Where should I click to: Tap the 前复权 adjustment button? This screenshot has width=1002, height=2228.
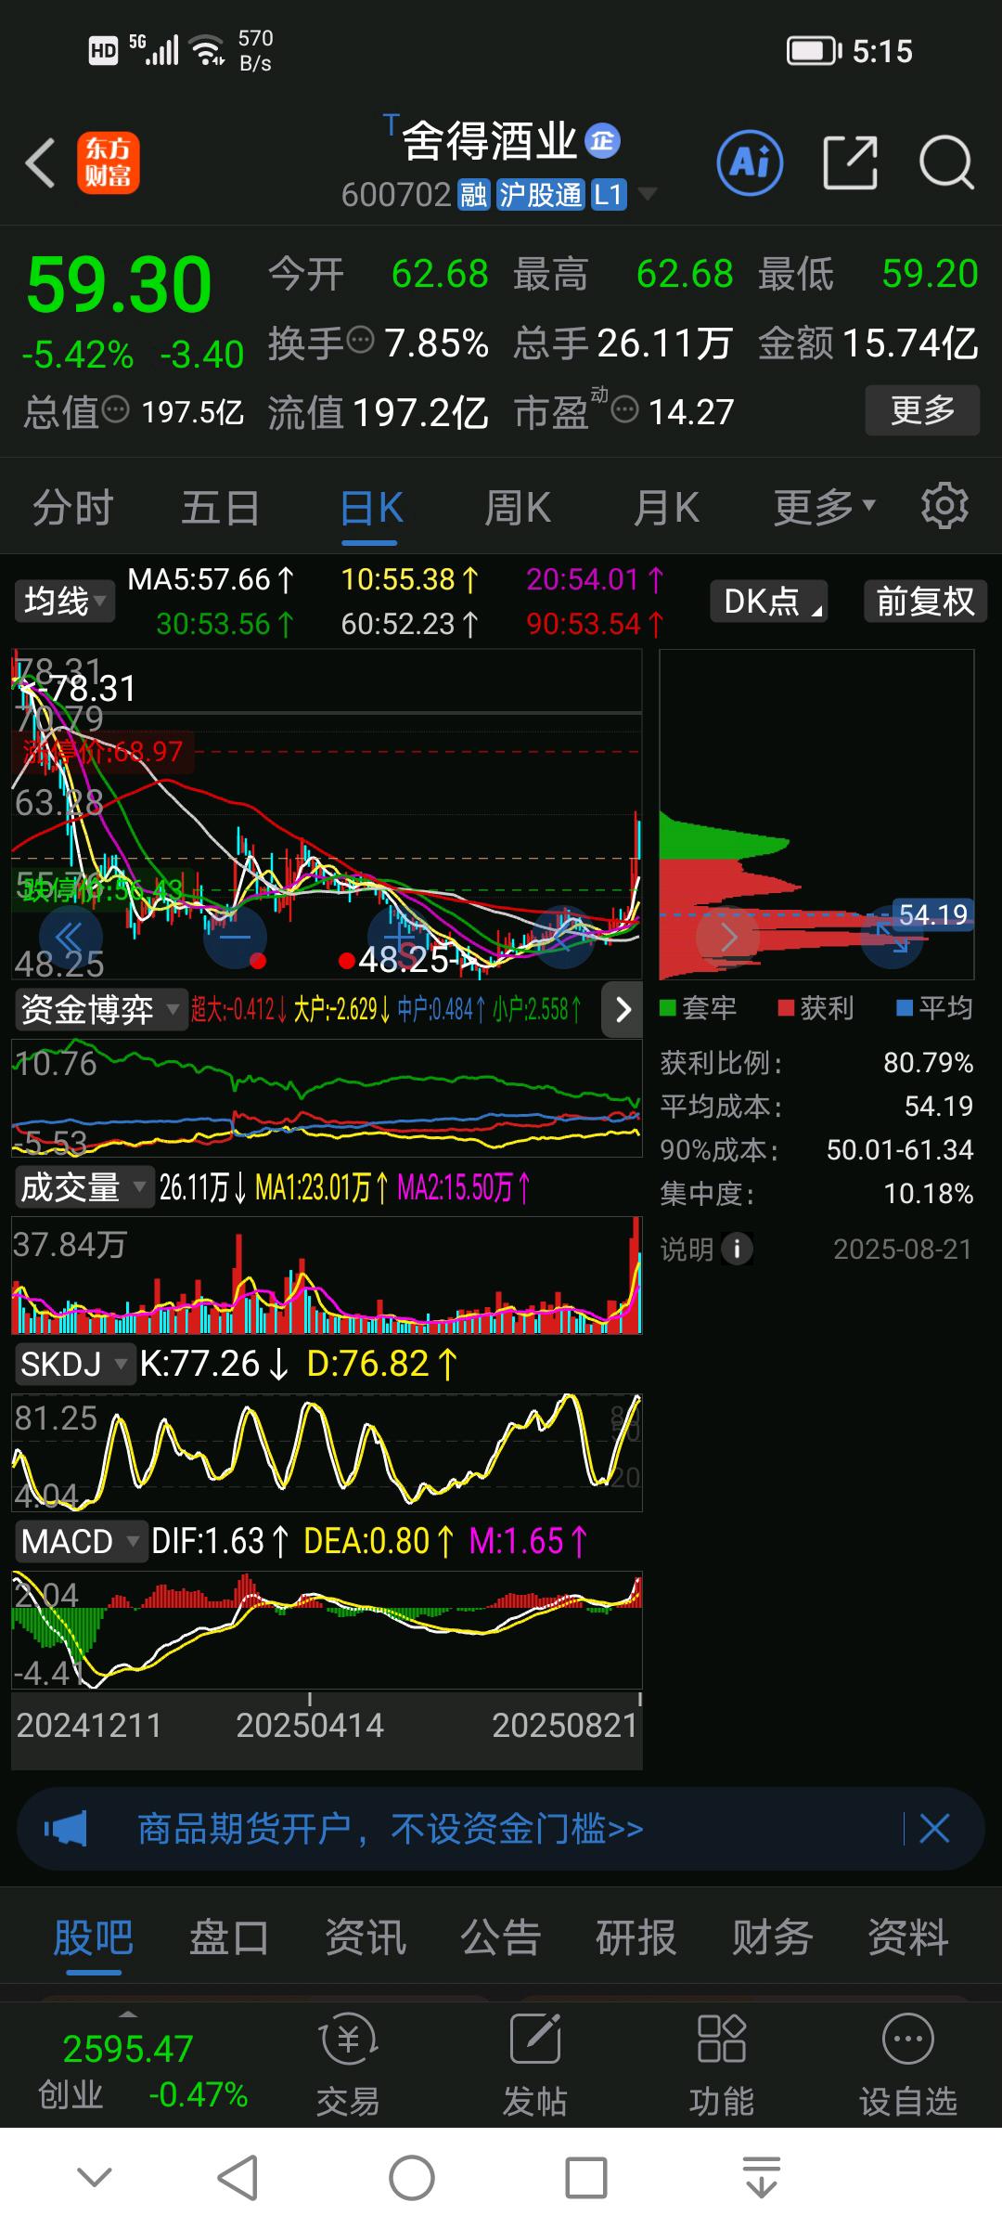(925, 601)
